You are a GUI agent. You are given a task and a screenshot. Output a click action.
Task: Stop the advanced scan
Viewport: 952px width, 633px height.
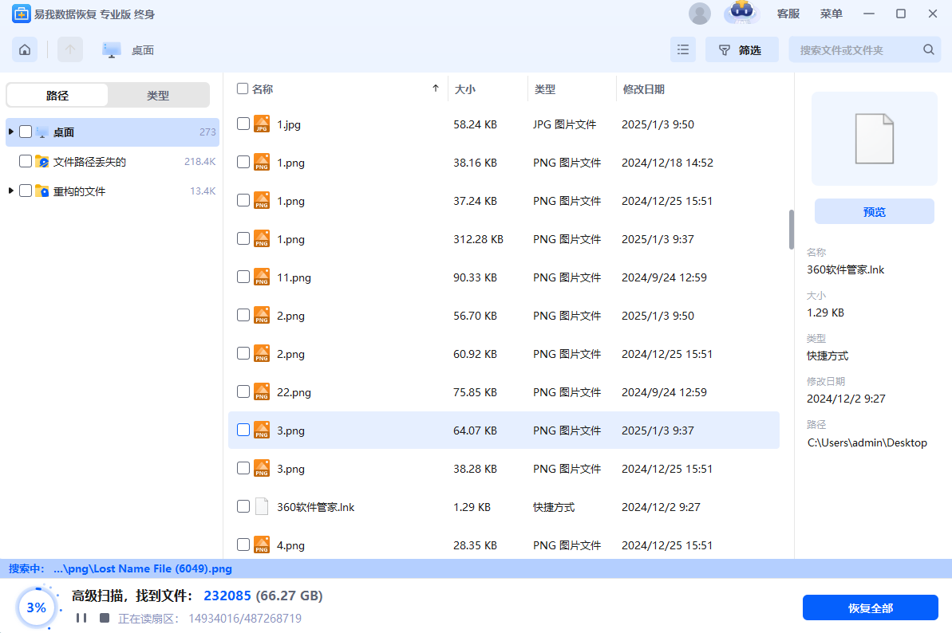pos(105,618)
